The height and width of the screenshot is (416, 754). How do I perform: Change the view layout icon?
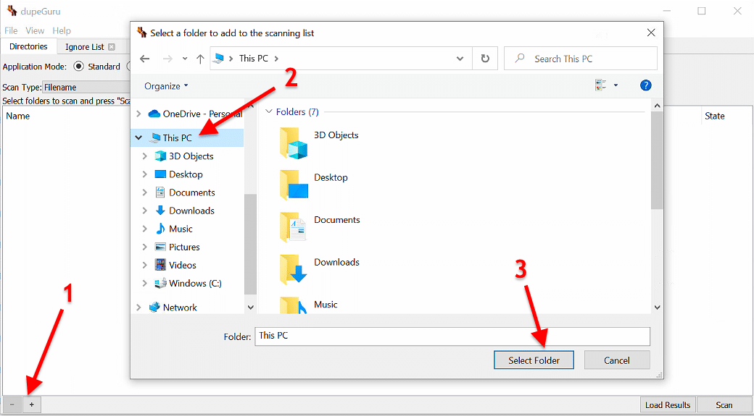(601, 85)
